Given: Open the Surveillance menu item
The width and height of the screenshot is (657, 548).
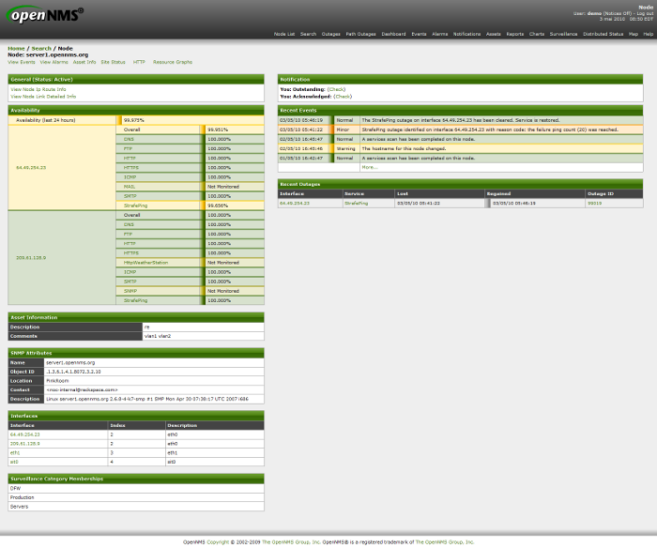Looking at the screenshot, I should [x=564, y=34].
